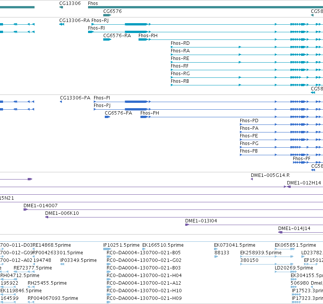Click the Fhos-PG protein label

coord(249,143)
